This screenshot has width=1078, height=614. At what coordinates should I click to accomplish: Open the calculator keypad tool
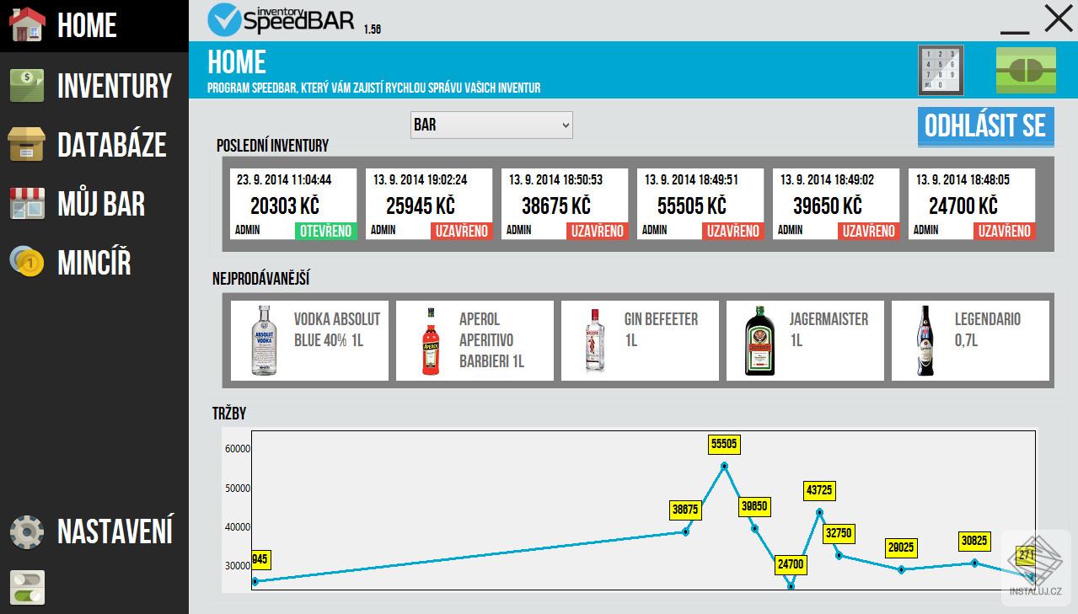941,71
